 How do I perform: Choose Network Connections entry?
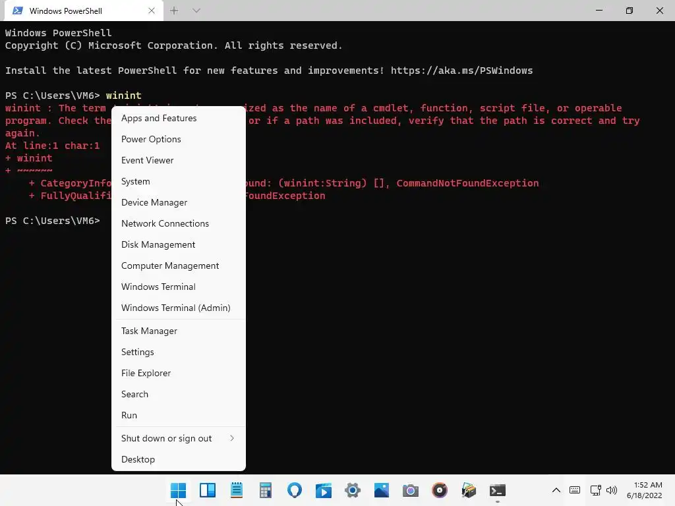tap(178, 223)
